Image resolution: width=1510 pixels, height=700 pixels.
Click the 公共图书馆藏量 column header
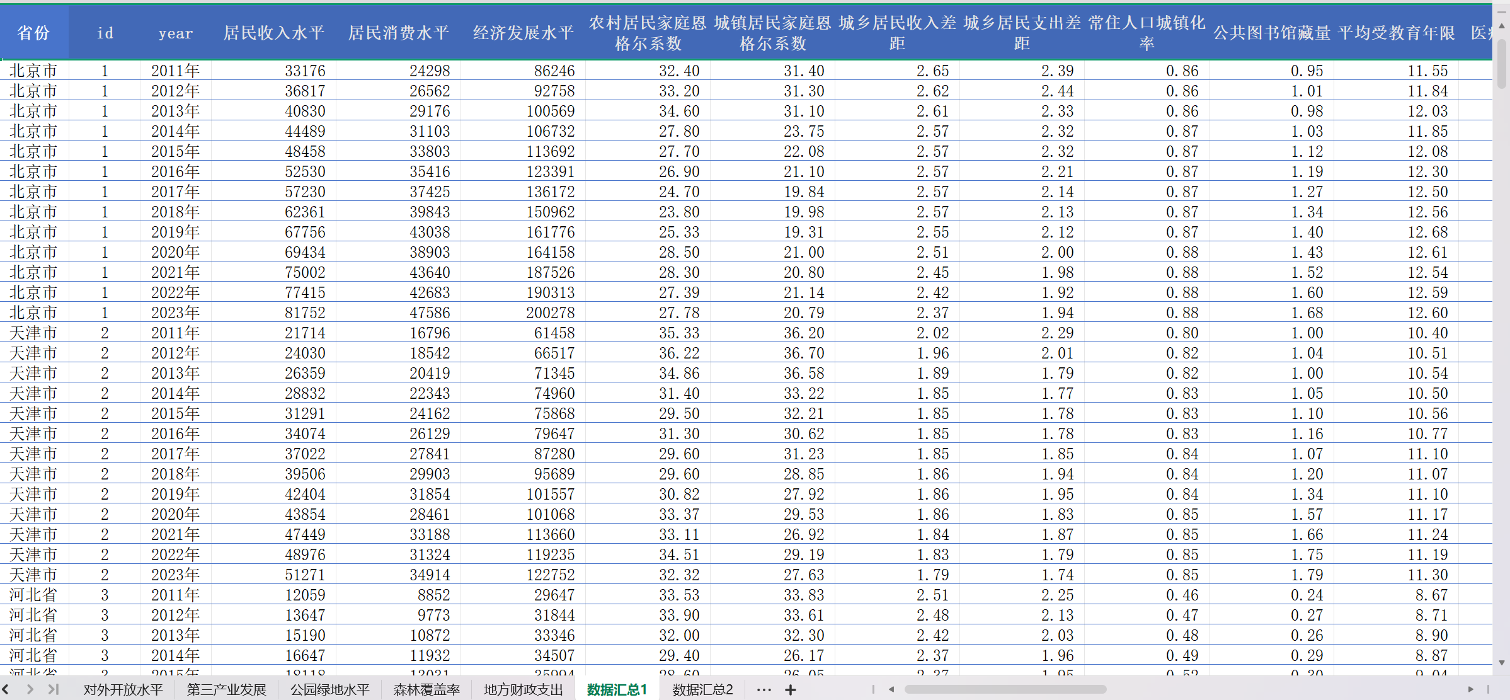click(x=1272, y=33)
